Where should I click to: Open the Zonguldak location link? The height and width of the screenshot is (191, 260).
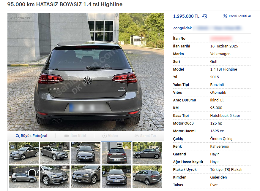pos(182,28)
